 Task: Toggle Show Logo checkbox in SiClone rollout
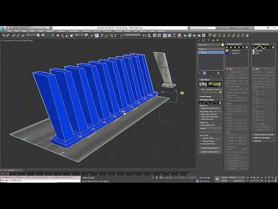[200, 90]
